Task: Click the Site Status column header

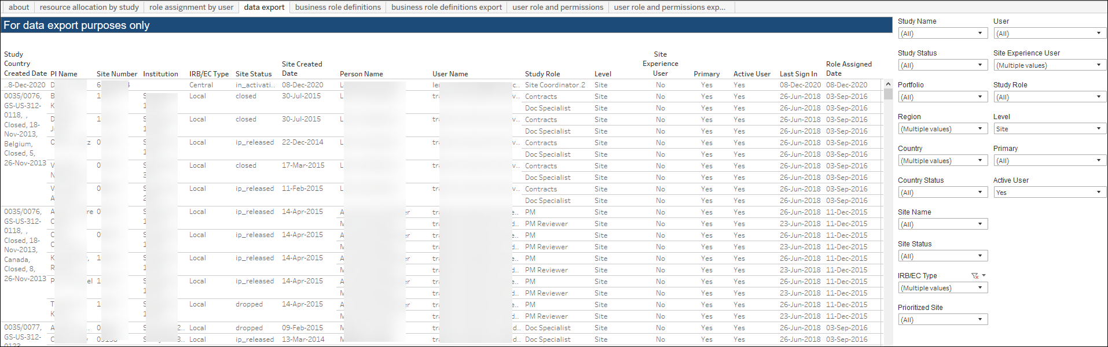Action: (254, 74)
